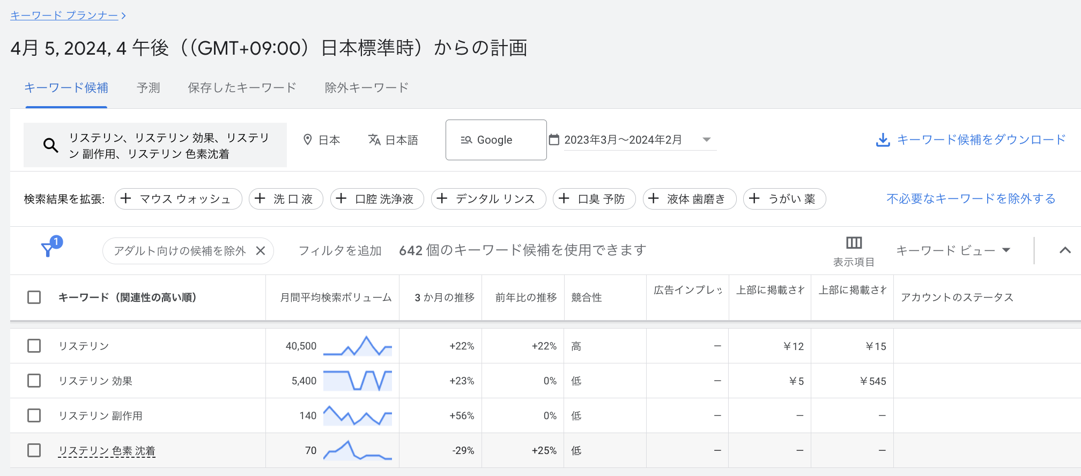Click the 広告インプレッ column header
Screen dimensions: 1081x476
[688, 290]
